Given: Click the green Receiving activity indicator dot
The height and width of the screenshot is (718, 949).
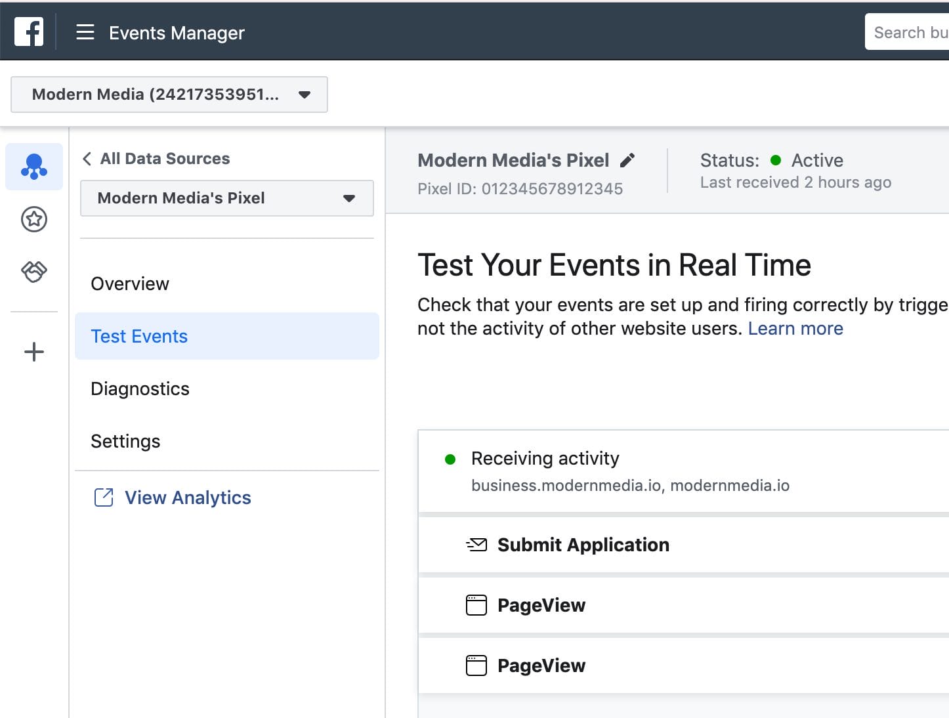Looking at the screenshot, I should click(x=450, y=459).
